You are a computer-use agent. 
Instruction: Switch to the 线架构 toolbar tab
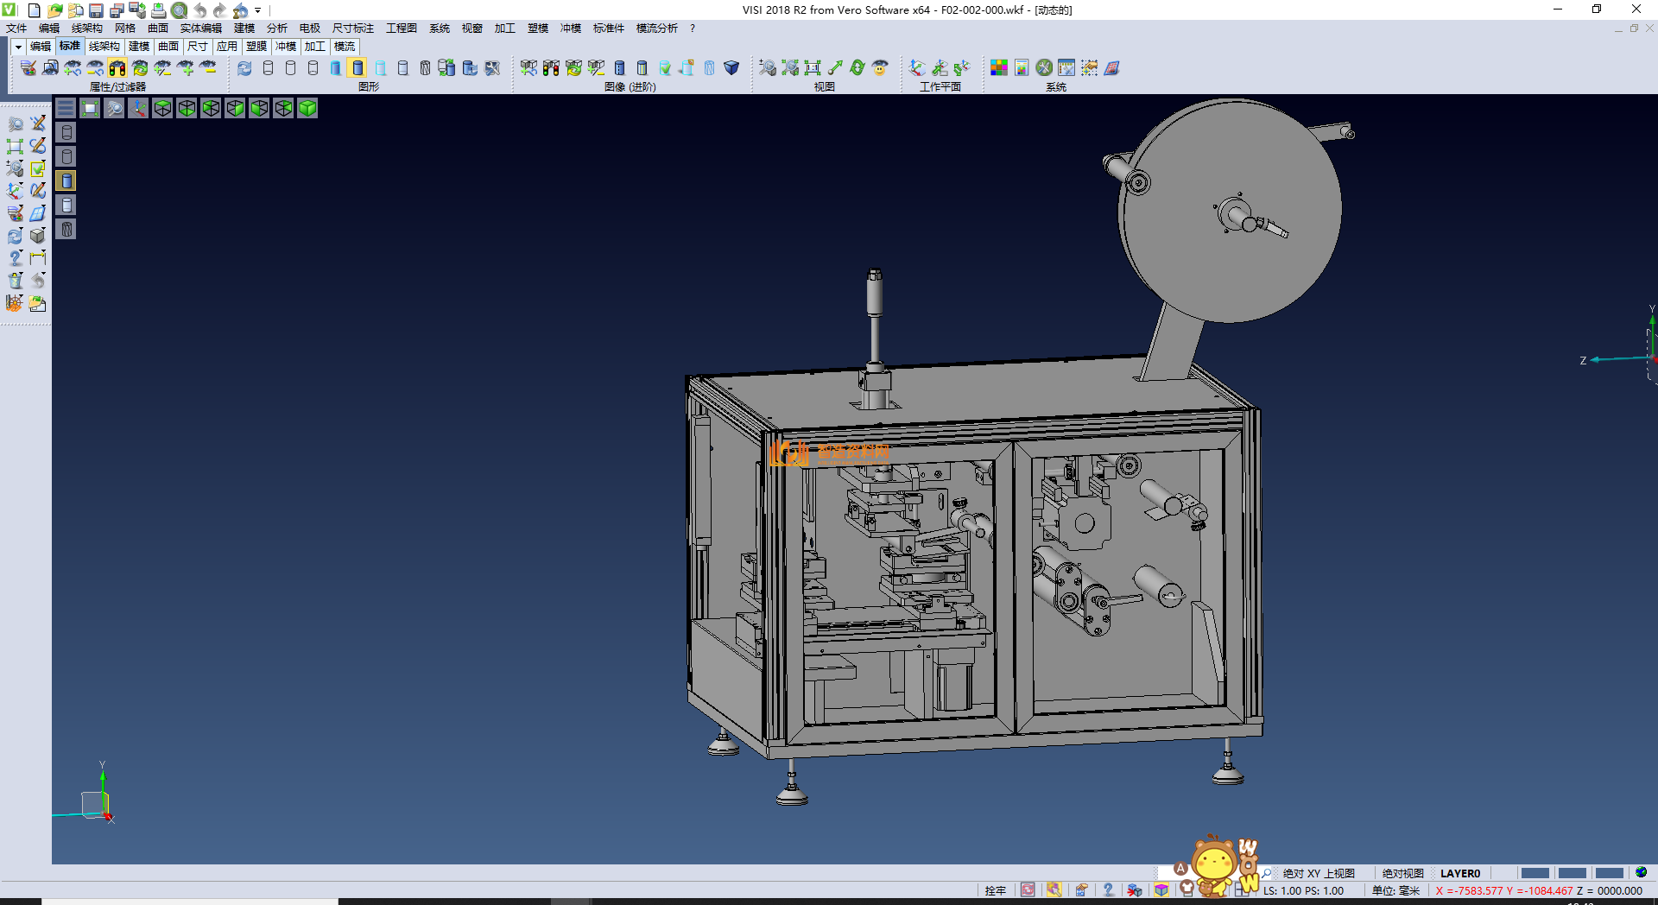tap(104, 47)
